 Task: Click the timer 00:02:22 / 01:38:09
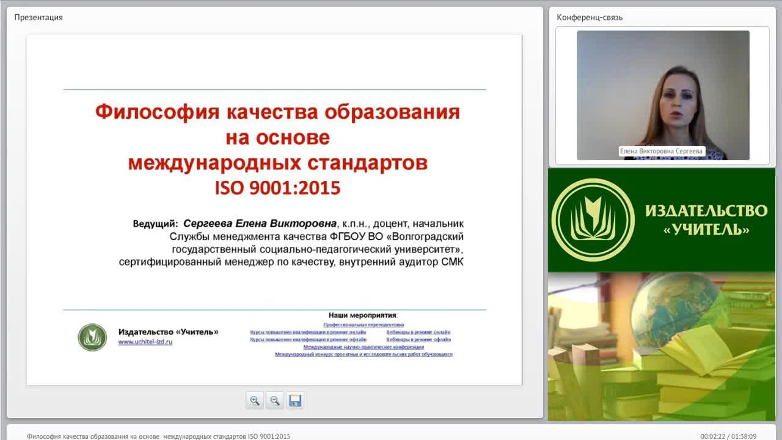(x=728, y=436)
